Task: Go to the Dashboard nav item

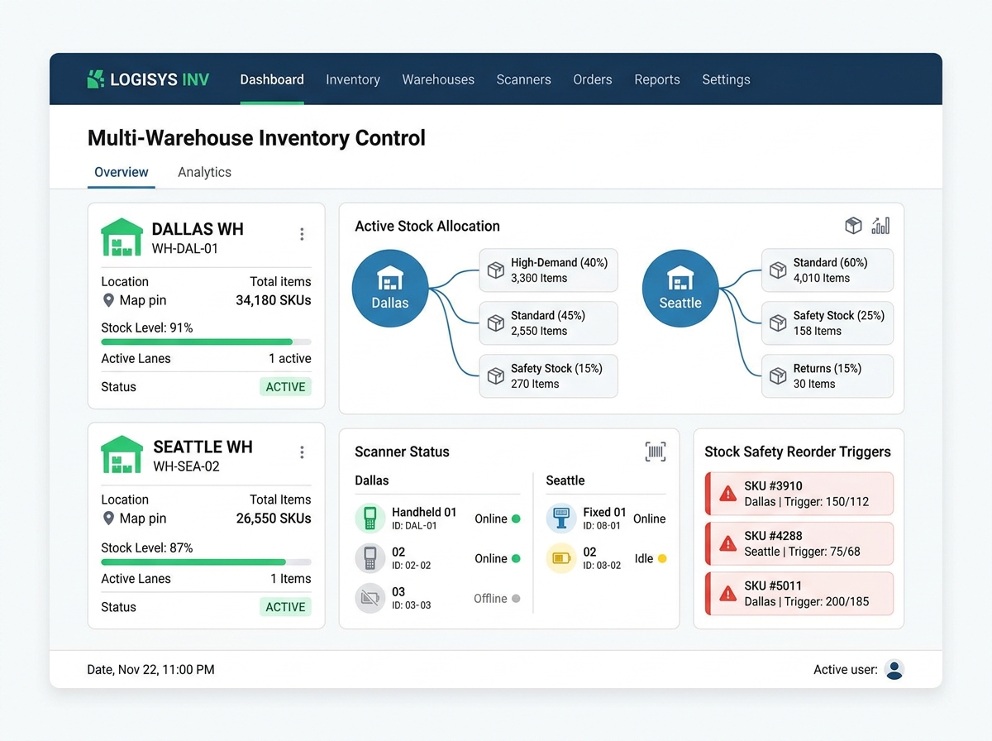Action: click(x=272, y=79)
